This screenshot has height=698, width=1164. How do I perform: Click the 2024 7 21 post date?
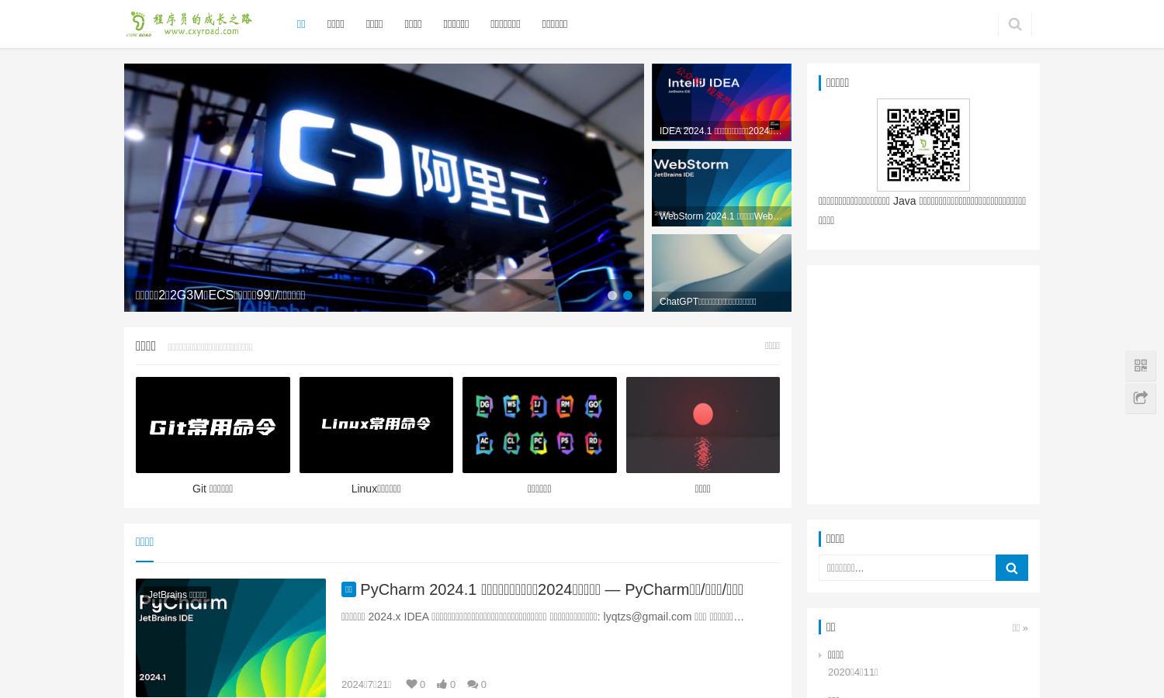(x=366, y=684)
